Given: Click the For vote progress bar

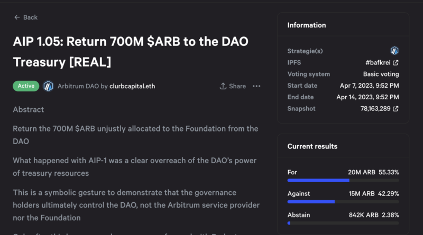Looking at the screenshot, I should click(343, 180).
